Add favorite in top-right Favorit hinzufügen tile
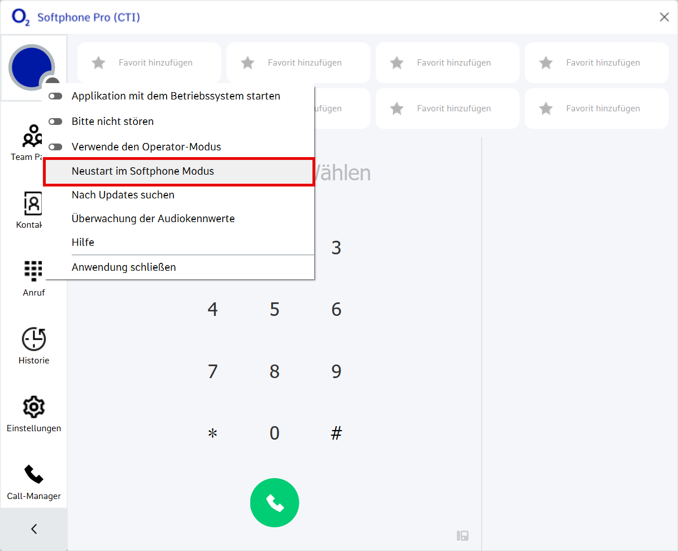 [x=597, y=63]
